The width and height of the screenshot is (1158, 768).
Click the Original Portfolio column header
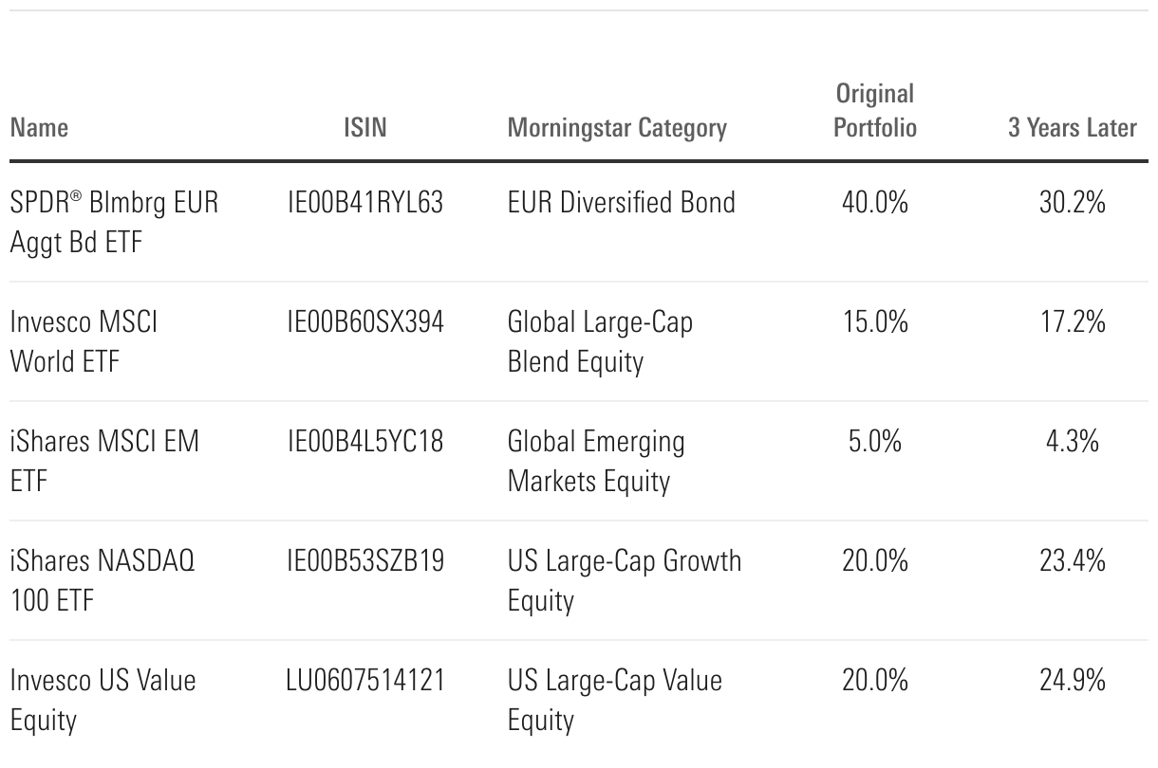tap(875, 110)
